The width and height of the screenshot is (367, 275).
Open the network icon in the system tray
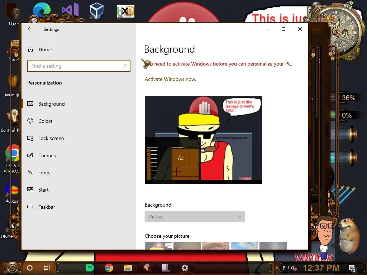pos(285,268)
